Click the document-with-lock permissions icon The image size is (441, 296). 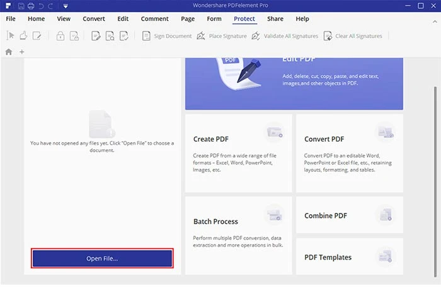(x=74, y=36)
